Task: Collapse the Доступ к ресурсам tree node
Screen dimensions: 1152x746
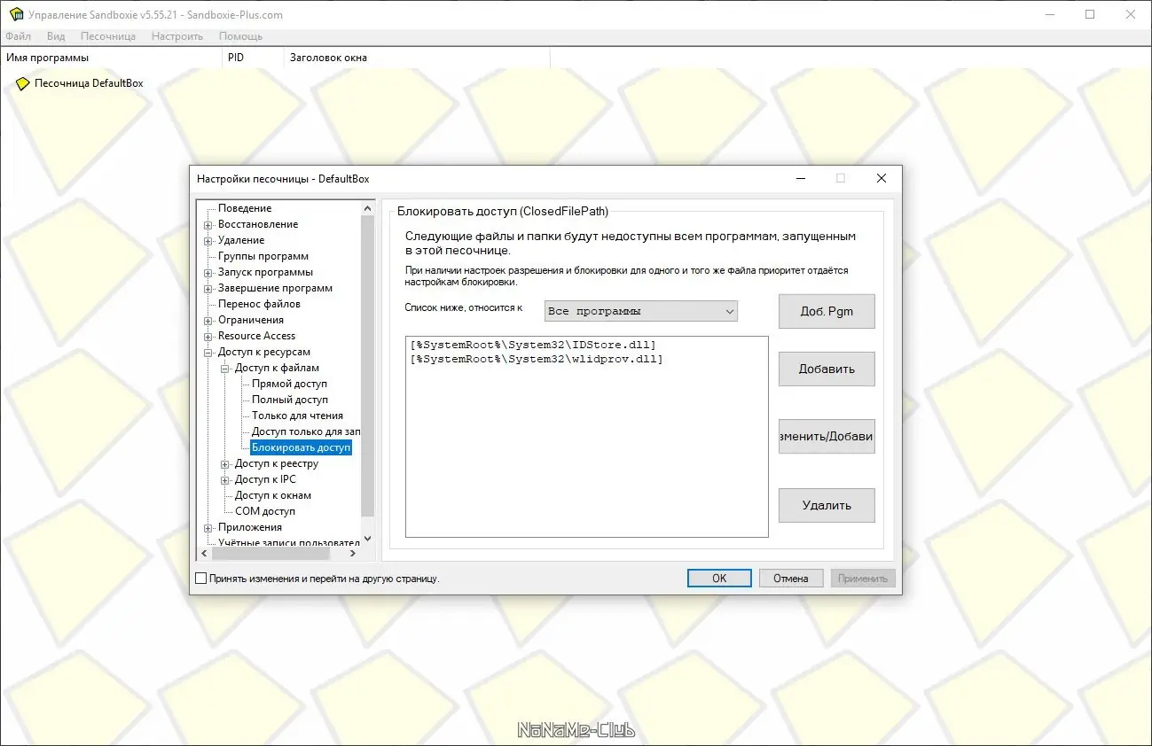Action: click(x=208, y=353)
